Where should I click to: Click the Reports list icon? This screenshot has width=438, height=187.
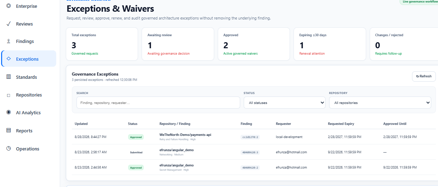click(x=9, y=131)
